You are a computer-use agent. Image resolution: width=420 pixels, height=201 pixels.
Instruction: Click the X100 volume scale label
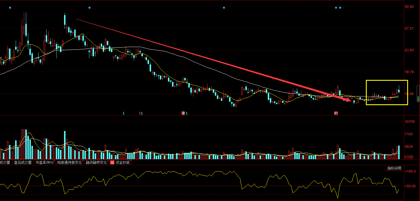pyautogui.click(x=409, y=157)
